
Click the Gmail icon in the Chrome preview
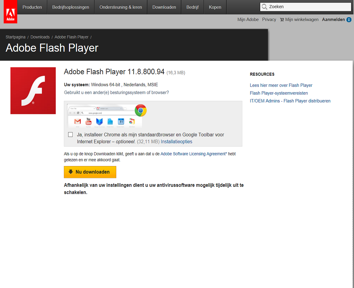pos(78,121)
